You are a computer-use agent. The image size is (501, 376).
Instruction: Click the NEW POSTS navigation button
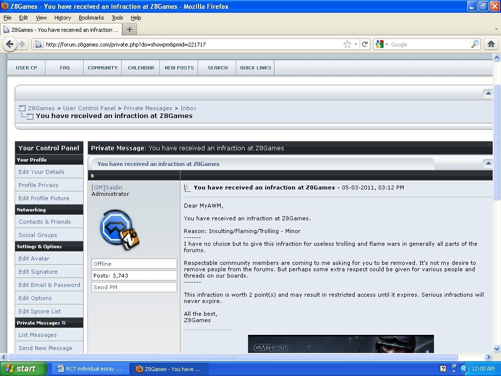pos(179,68)
